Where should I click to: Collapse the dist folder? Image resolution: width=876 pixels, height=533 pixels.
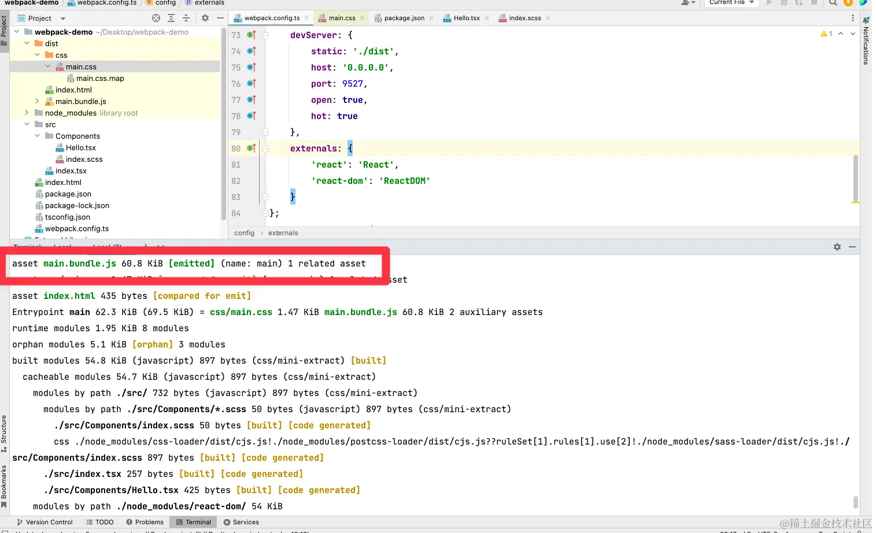27,43
